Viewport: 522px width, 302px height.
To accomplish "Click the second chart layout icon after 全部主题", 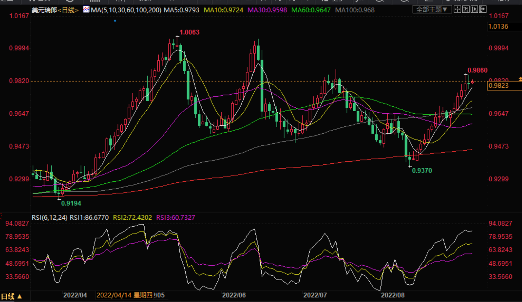I will [466, 10].
